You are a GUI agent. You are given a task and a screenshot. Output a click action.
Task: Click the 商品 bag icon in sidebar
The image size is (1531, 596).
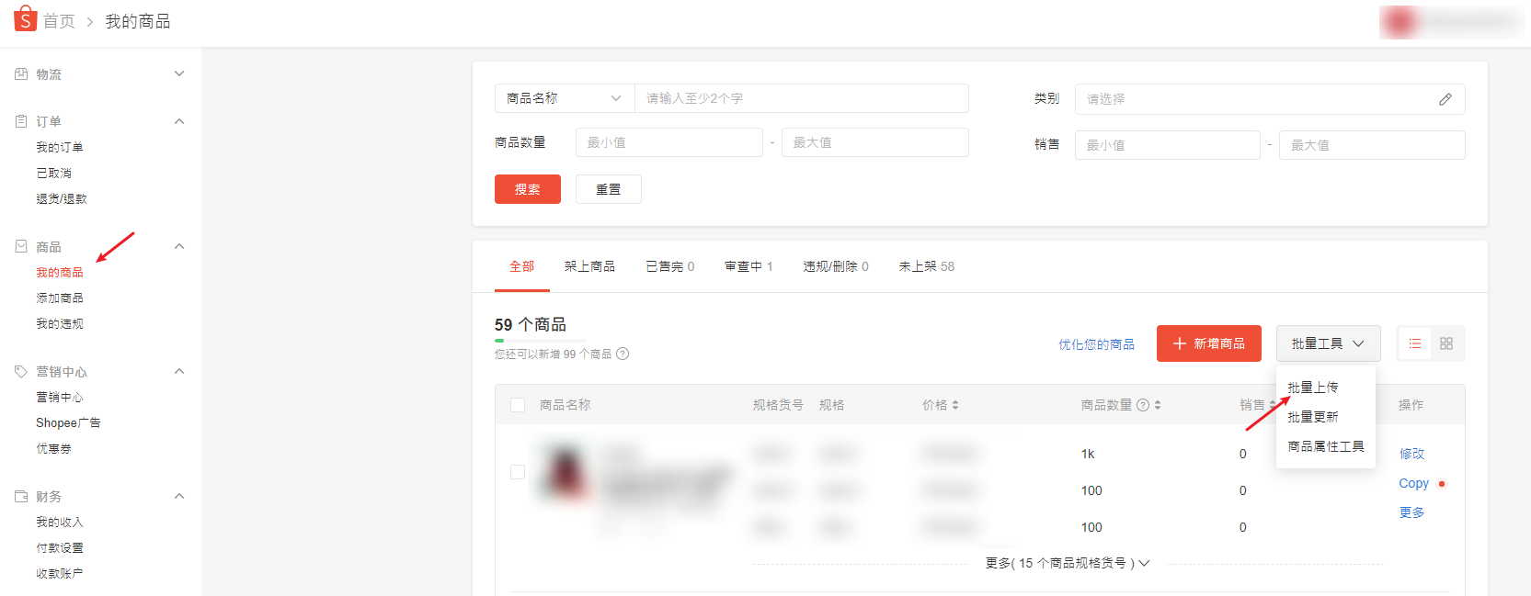point(21,246)
